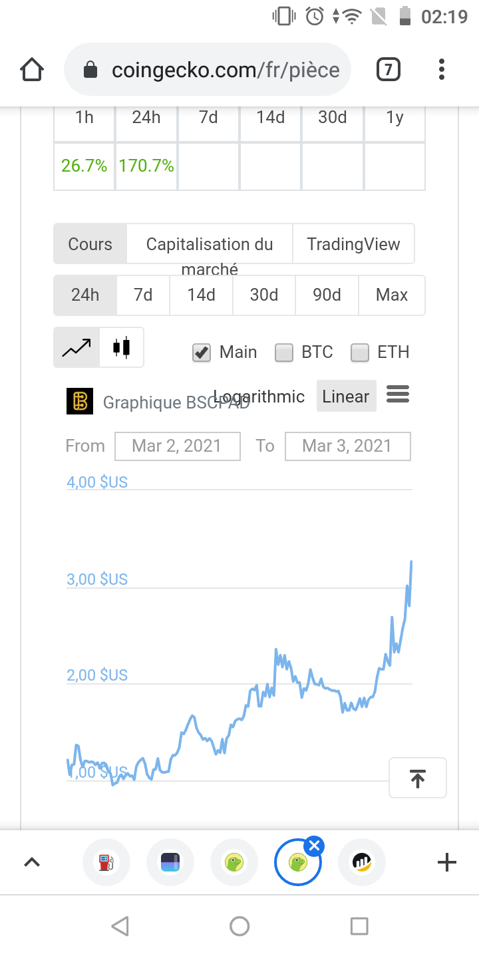Image resolution: width=479 pixels, height=958 pixels.
Task: Add a new tab with plus icon
Action: click(447, 863)
